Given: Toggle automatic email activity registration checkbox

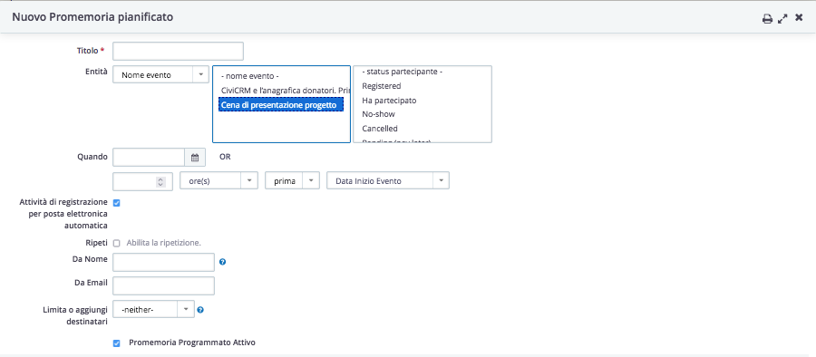Looking at the screenshot, I should point(117,203).
